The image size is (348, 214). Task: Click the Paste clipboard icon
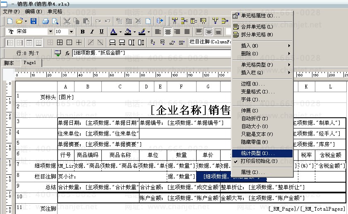[86, 21]
